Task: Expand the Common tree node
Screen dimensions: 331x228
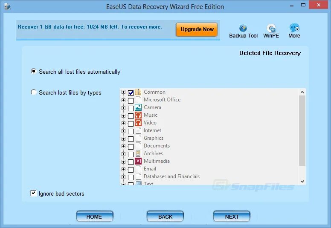Action: coord(124,92)
